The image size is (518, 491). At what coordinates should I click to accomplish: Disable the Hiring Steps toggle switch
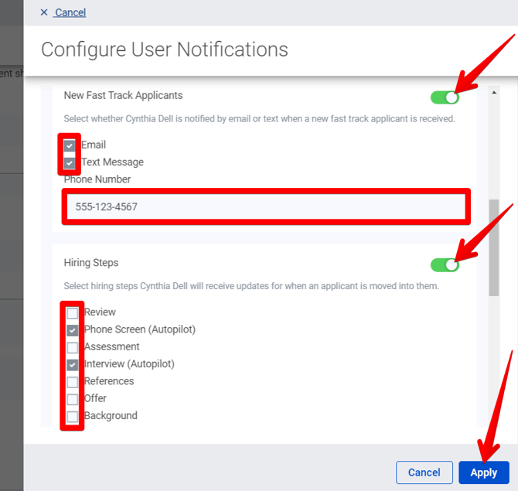445,264
